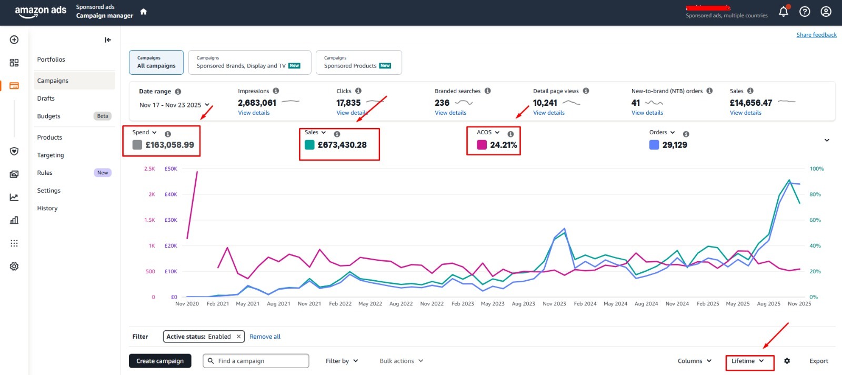Screen dimensions: 842x375
Task: Open the user account profile icon
Action: click(826, 12)
